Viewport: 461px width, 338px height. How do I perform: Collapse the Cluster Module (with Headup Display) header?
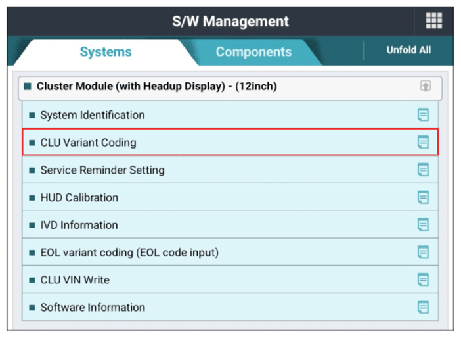(230, 88)
